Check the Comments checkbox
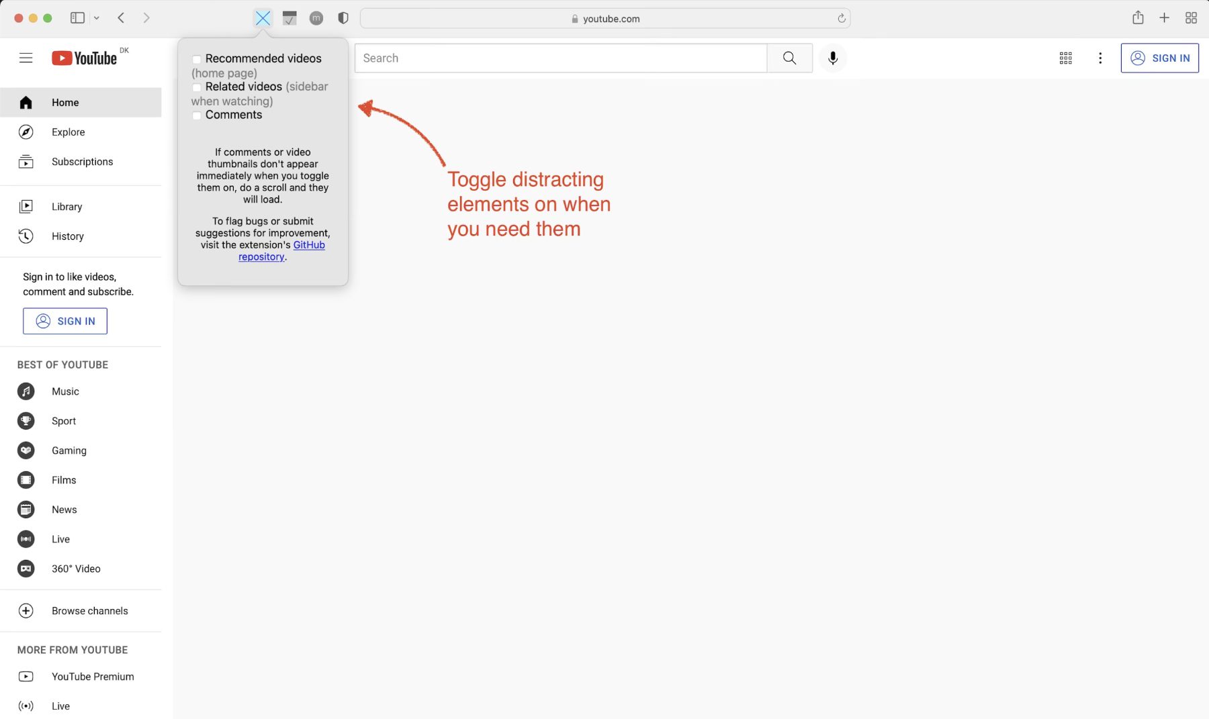1209x719 pixels. [x=197, y=115]
